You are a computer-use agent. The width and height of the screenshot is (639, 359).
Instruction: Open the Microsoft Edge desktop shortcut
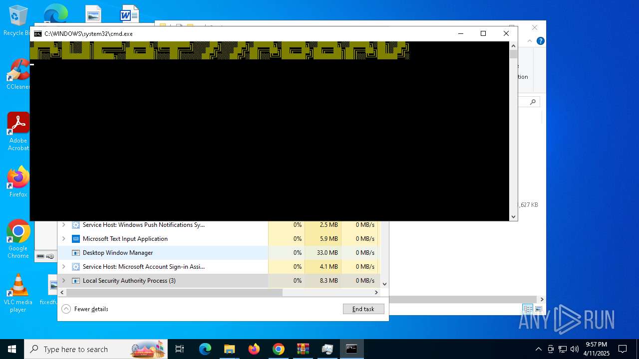pos(55,14)
